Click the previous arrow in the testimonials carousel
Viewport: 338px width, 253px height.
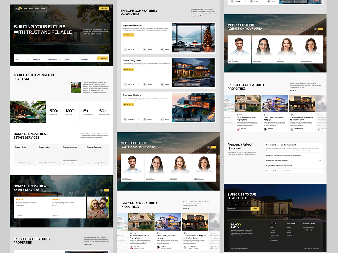(102, 190)
